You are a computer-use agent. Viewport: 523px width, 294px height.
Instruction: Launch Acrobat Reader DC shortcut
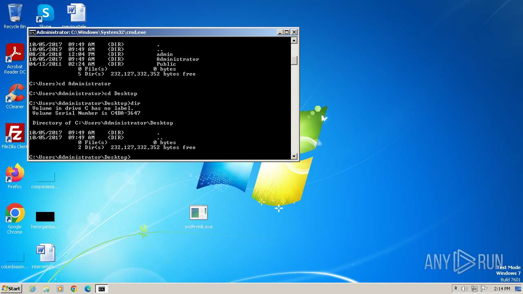(x=15, y=59)
